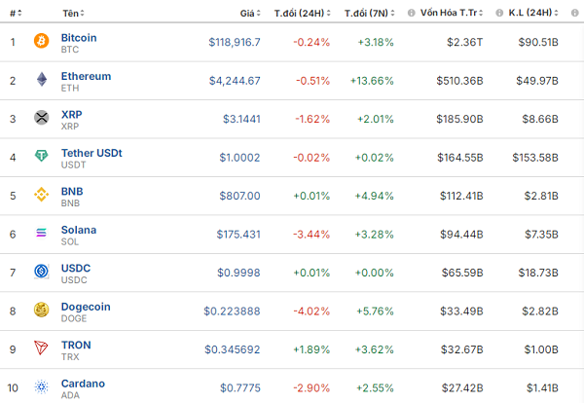
Task: Click the Tether USDt logo icon
Action: tap(41, 156)
